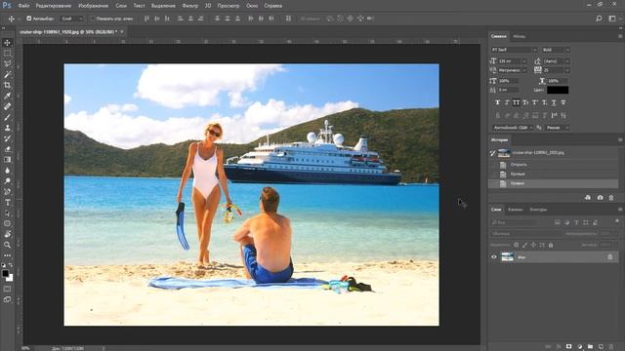This screenshot has height=351, width=625.
Task: Select the Move tool in the toolbox
Action: click(7, 43)
